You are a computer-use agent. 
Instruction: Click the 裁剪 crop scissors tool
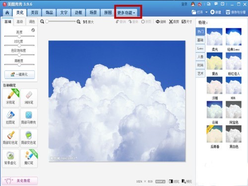pos(174,22)
